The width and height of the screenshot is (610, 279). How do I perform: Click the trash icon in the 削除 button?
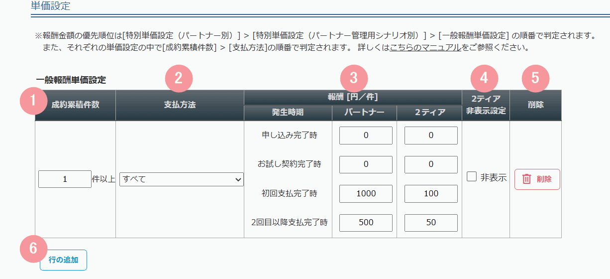(526, 179)
